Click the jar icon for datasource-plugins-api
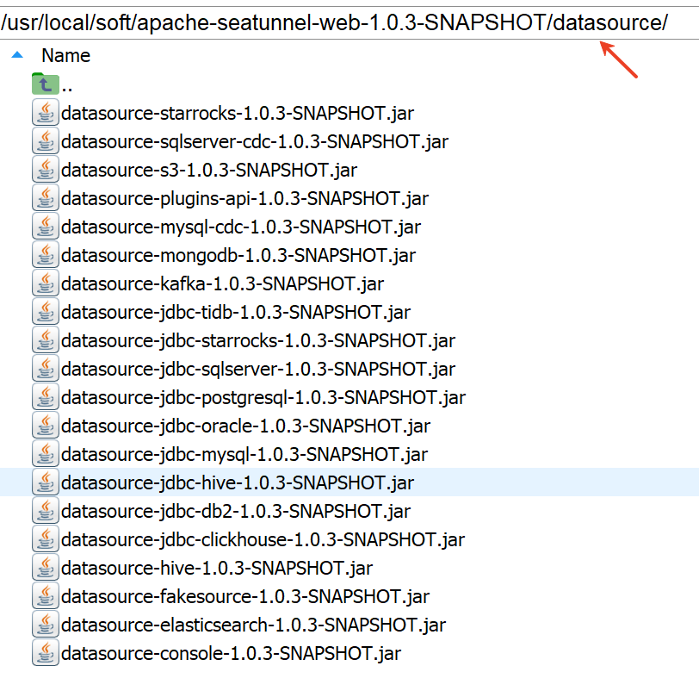Image resolution: width=699 pixels, height=697 pixels. click(x=46, y=198)
